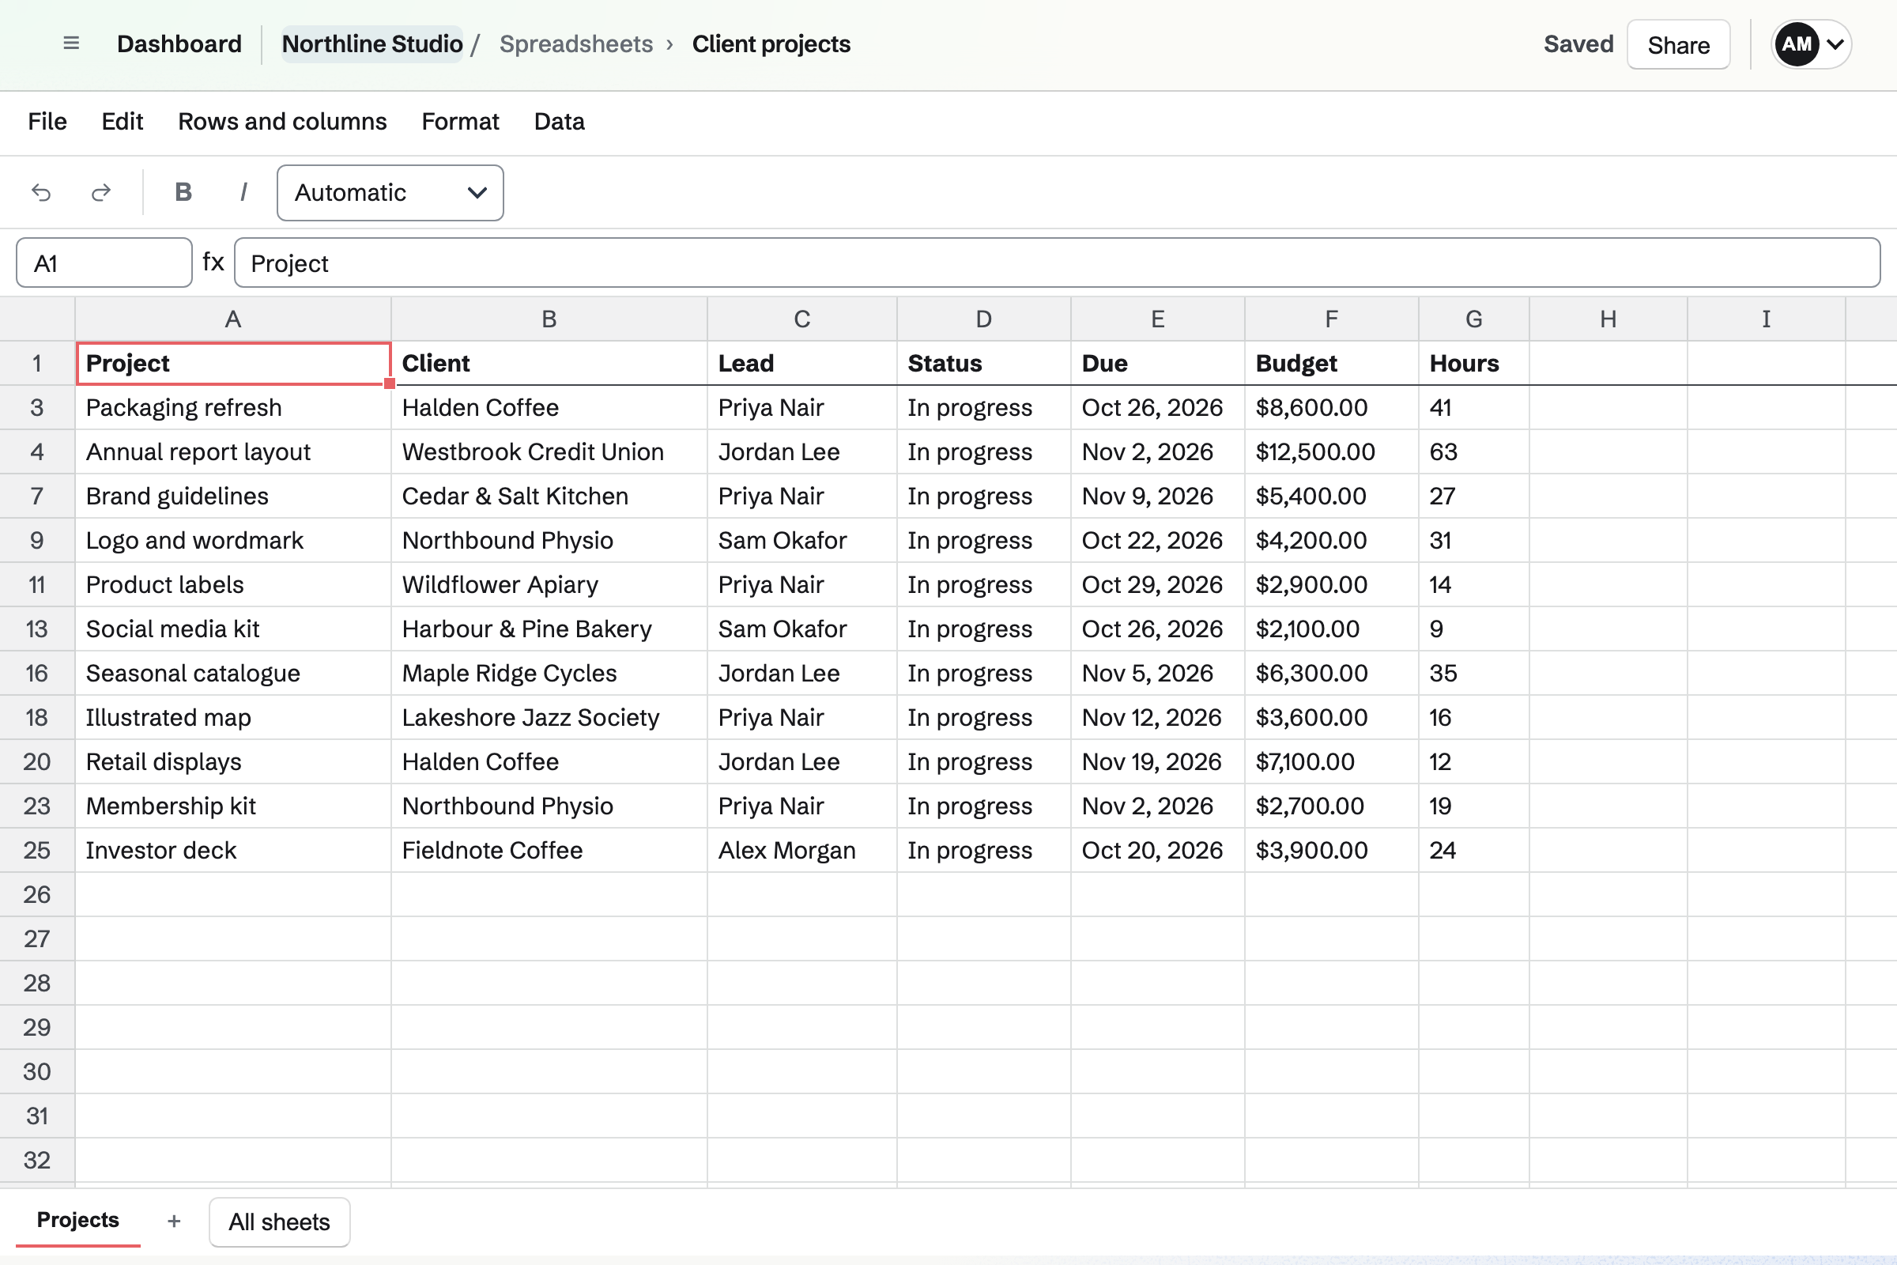Go to Dashboard link
The height and width of the screenshot is (1265, 1897).
[179, 43]
